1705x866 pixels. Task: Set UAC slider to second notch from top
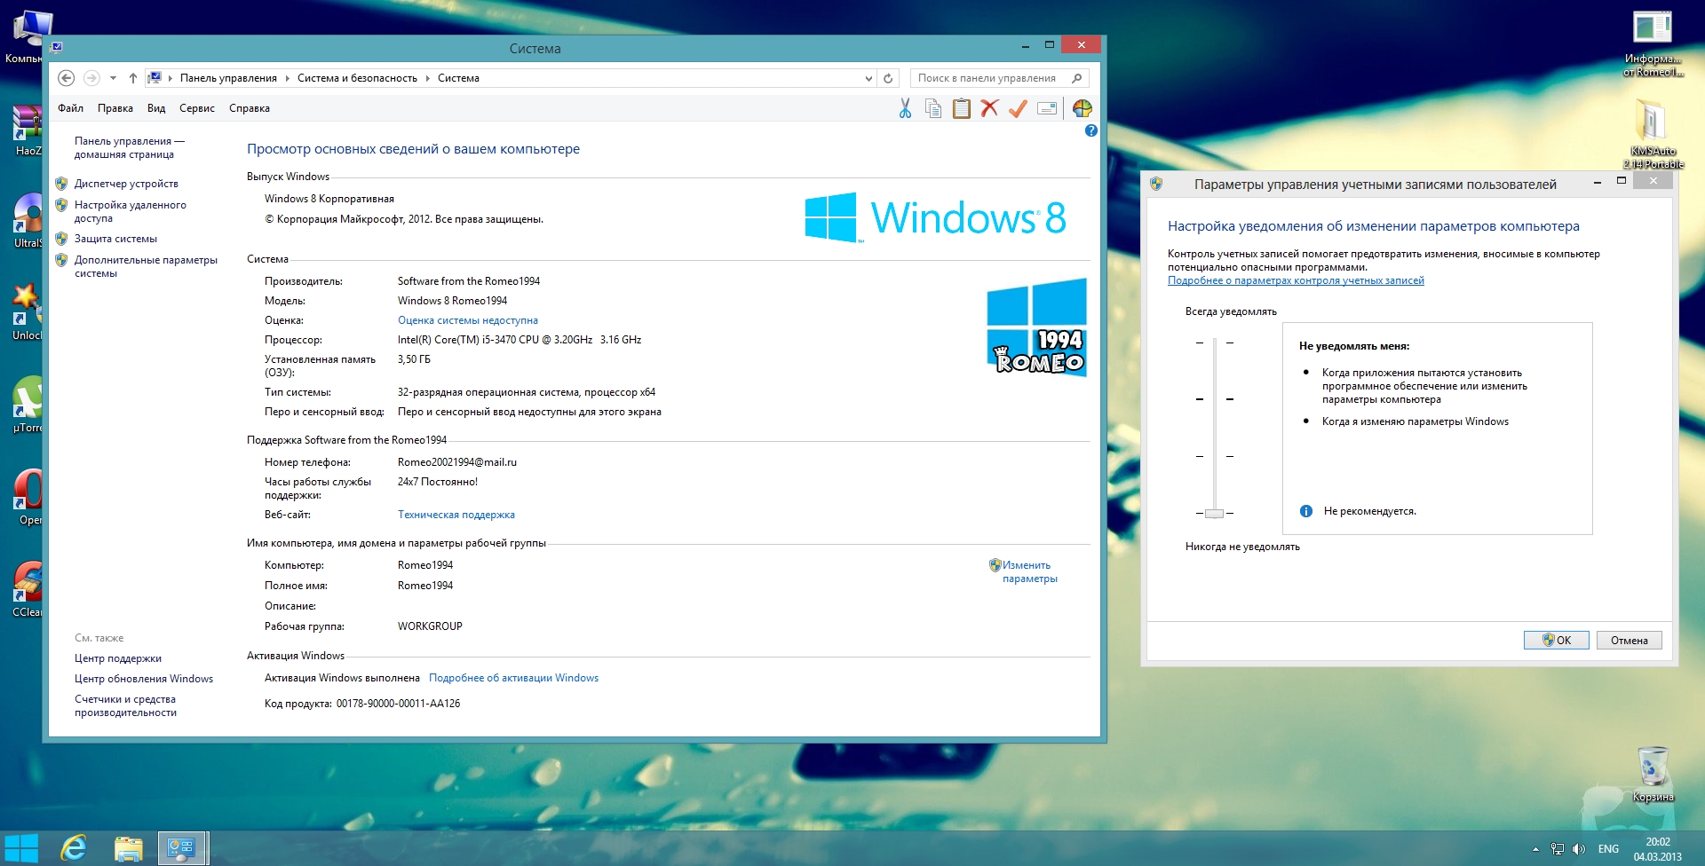click(x=1214, y=399)
